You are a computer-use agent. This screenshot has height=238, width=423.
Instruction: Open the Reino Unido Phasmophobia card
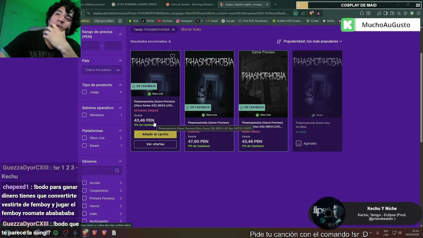pos(263,101)
